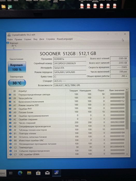Click the status dot for Ошибки стирания row

point(10,119)
